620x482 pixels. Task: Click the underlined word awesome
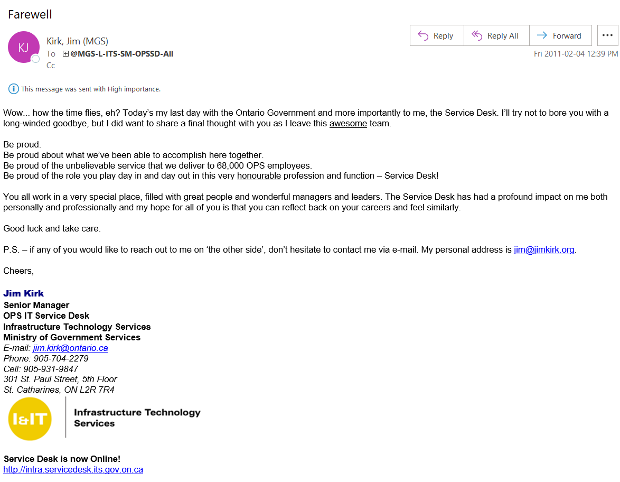[348, 123]
